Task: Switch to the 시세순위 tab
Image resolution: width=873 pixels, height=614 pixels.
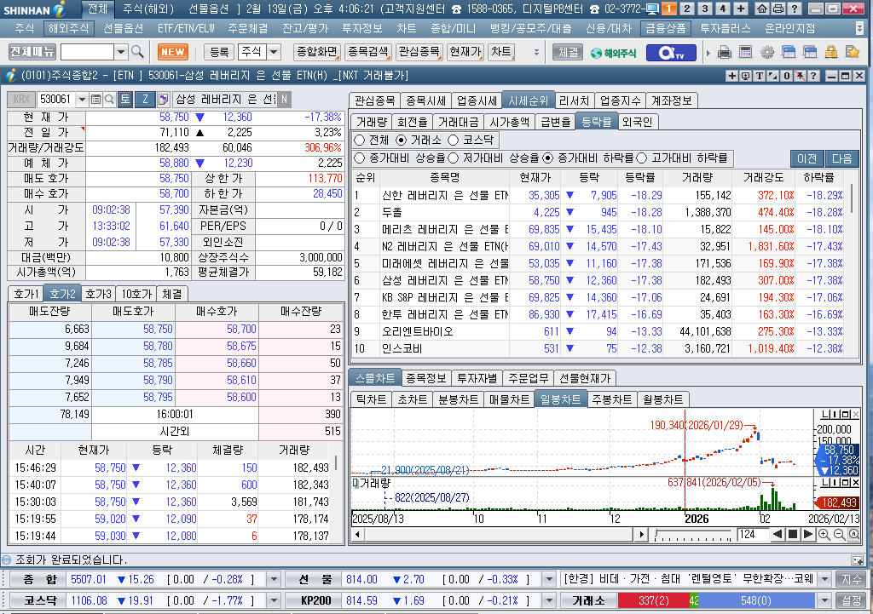Action: pos(528,100)
